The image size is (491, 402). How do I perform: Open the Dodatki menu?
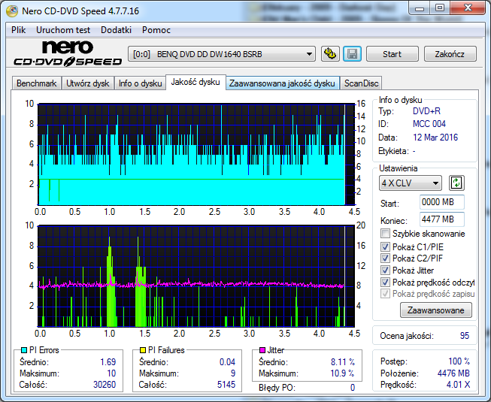tap(116, 30)
